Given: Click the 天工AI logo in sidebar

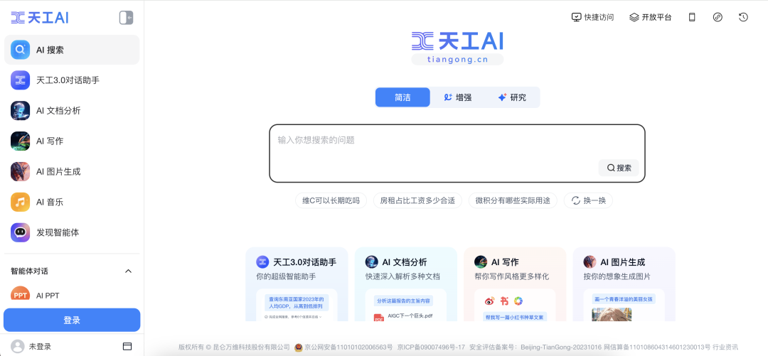Looking at the screenshot, I should (40, 18).
